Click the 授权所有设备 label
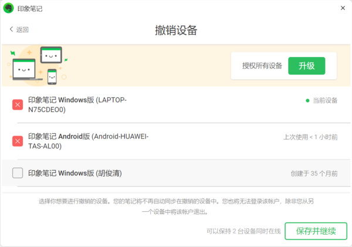Image resolution: width=352 pixels, height=247 pixels. click(262, 66)
